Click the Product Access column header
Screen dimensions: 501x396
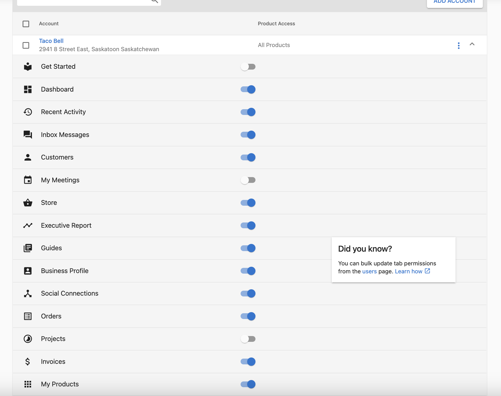click(x=276, y=24)
